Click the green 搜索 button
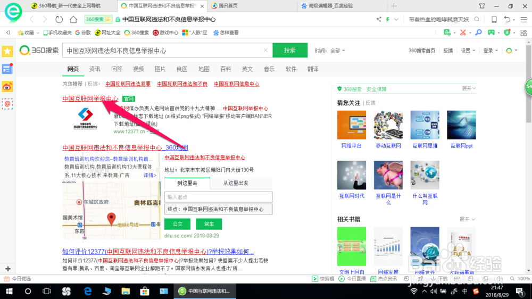The height and width of the screenshot is (299, 532). (x=290, y=50)
